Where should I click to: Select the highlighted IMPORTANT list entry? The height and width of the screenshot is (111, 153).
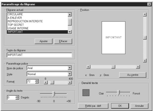pos(38,32)
